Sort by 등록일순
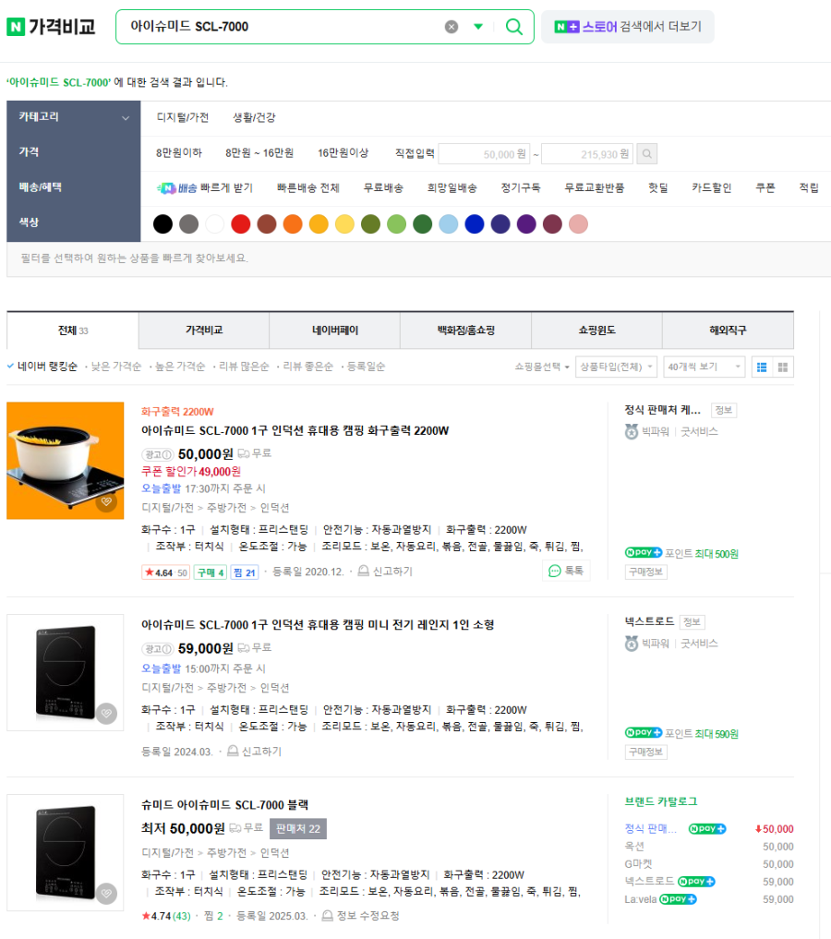The width and height of the screenshot is (831, 939). [366, 367]
